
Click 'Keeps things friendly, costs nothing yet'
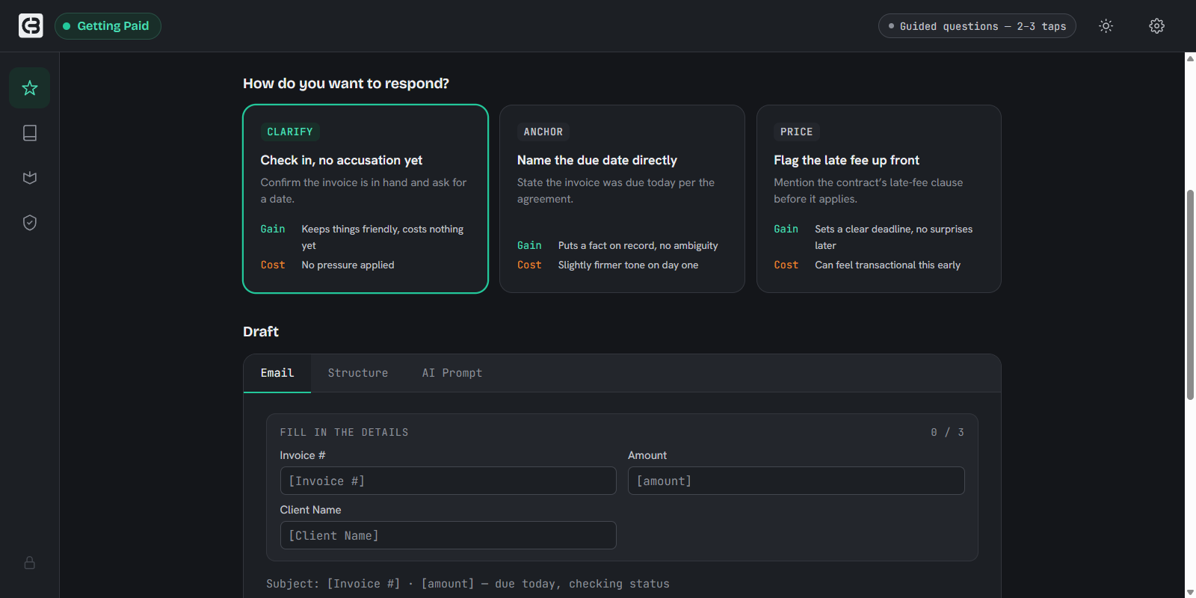[x=383, y=238]
